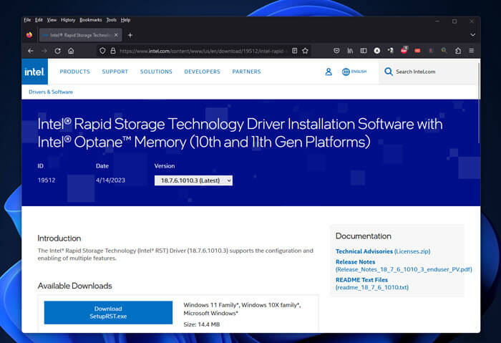Open the browser home page
The height and width of the screenshot is (343, 501).
coord(71,51)
